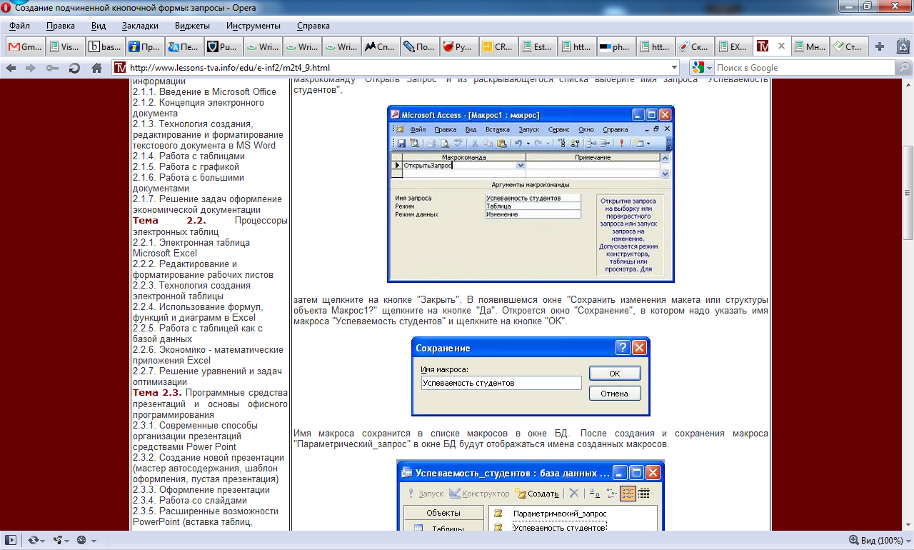
Task: Open link 2.2.1. Электронная таблица Microsoft Excel
Action: [191, 247]
